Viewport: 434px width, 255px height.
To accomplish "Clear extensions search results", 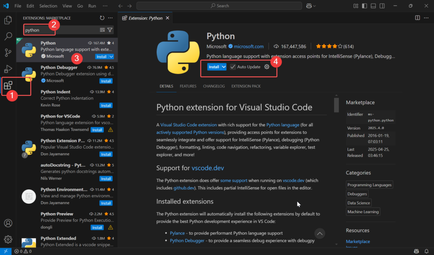I will point(102,30).
